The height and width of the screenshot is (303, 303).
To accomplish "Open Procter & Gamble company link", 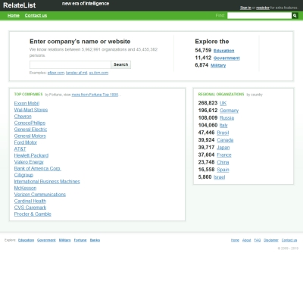I will pyautogui.click(x=33, y=214).
